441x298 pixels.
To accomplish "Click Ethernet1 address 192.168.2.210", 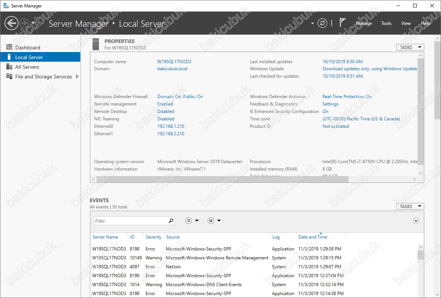I will [171, 134].
